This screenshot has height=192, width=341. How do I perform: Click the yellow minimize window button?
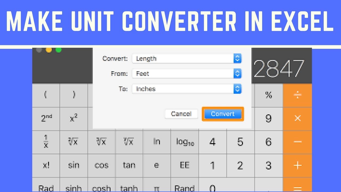click(49, 50)
